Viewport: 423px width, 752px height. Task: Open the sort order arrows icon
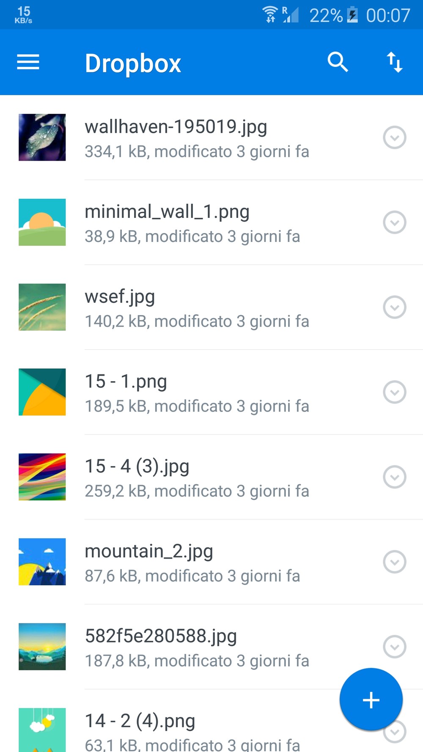coord(394,62)
